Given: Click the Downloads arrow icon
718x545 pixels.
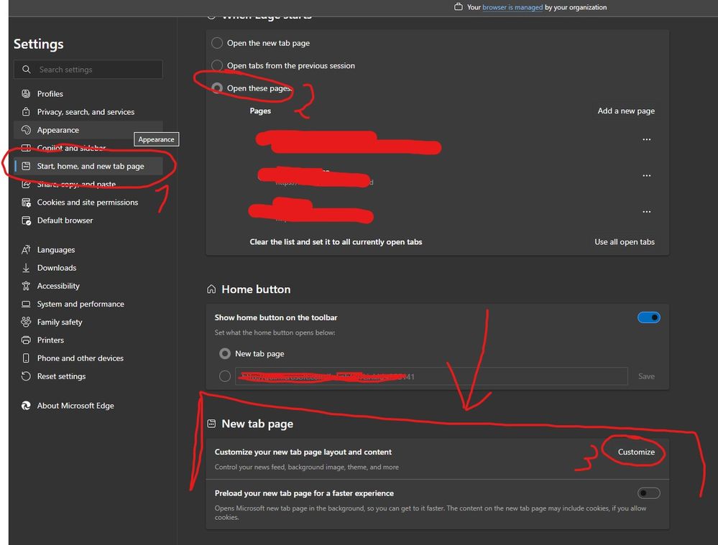Looking at the screenshot, I should [26, 268].
